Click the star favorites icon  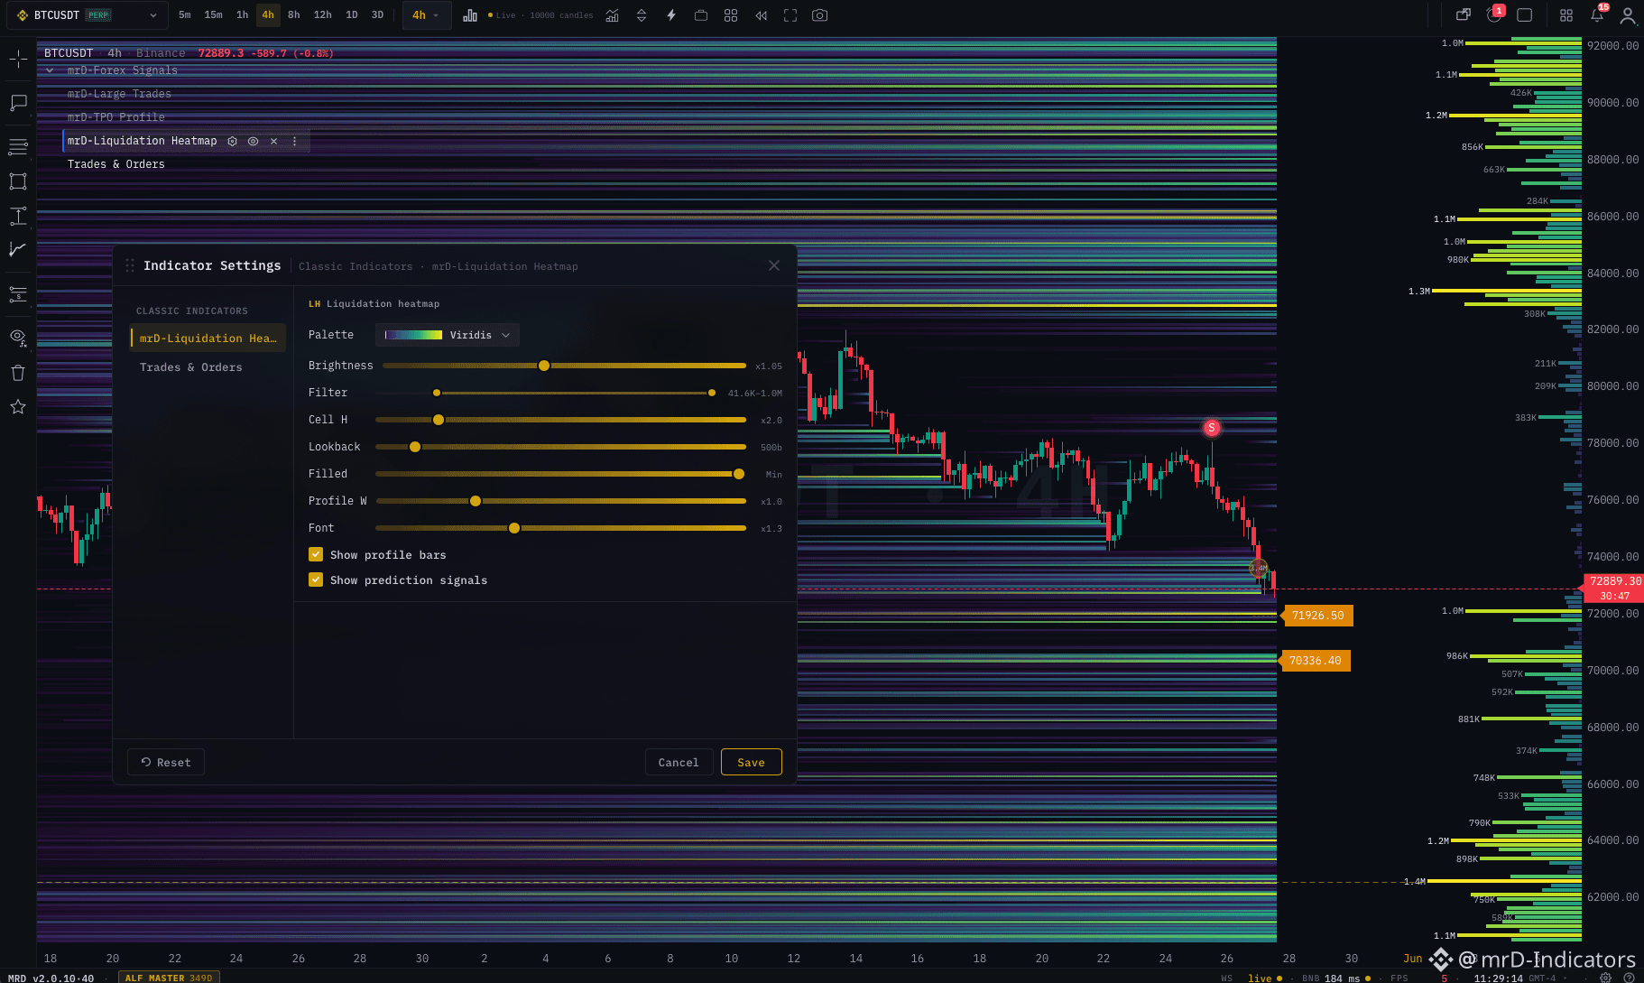(x=18, y=407)
